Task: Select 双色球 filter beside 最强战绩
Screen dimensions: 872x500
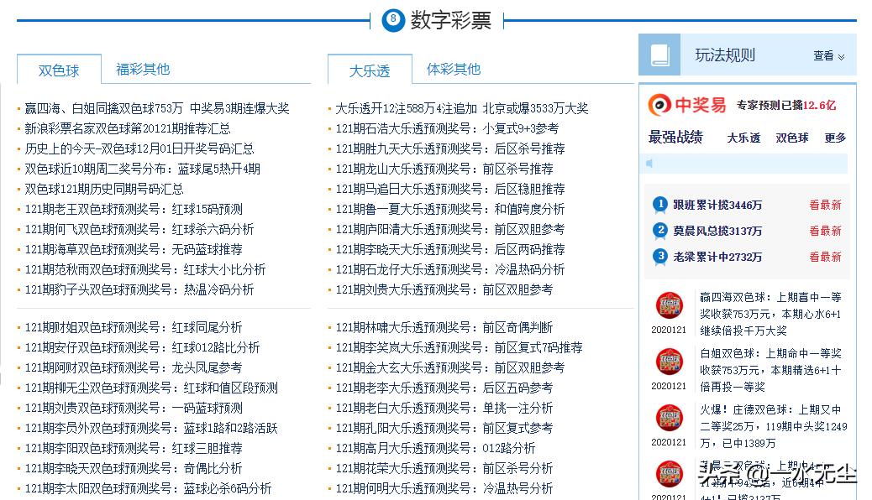Action: [x=792, y=138]
